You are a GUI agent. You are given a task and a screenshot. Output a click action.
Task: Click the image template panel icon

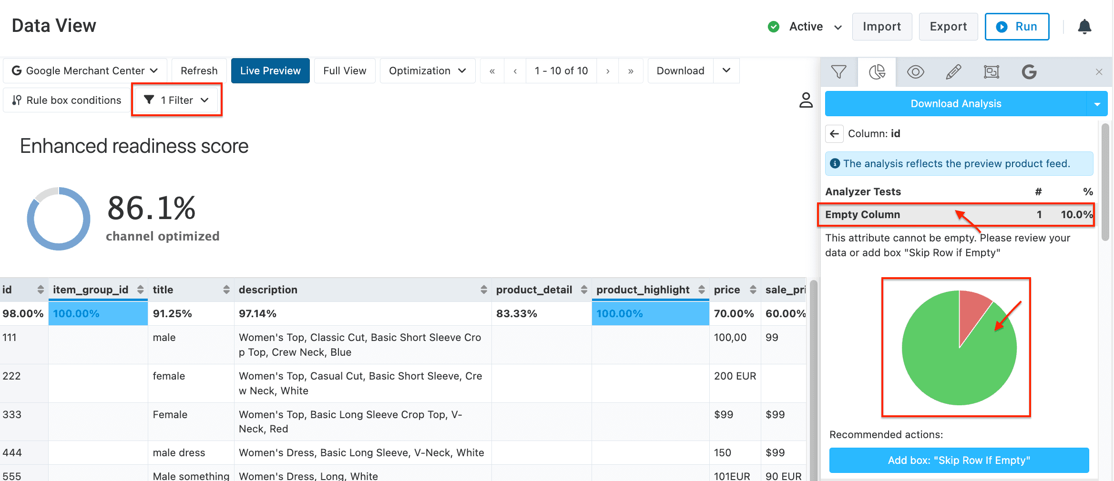point(991,72)
